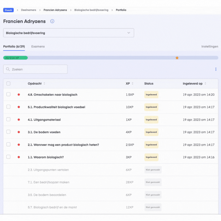
Task: Click the Ingeleverd badge for 1.1. Waarom biologisch?
Action: pyautogui.click(x=151, y=157)
